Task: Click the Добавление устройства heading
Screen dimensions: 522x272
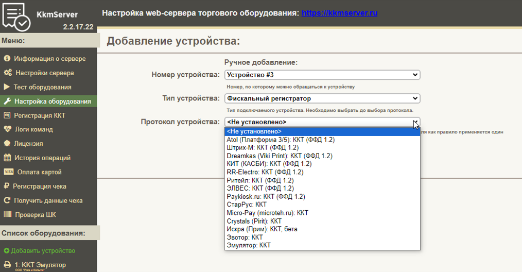Action: 173,41
